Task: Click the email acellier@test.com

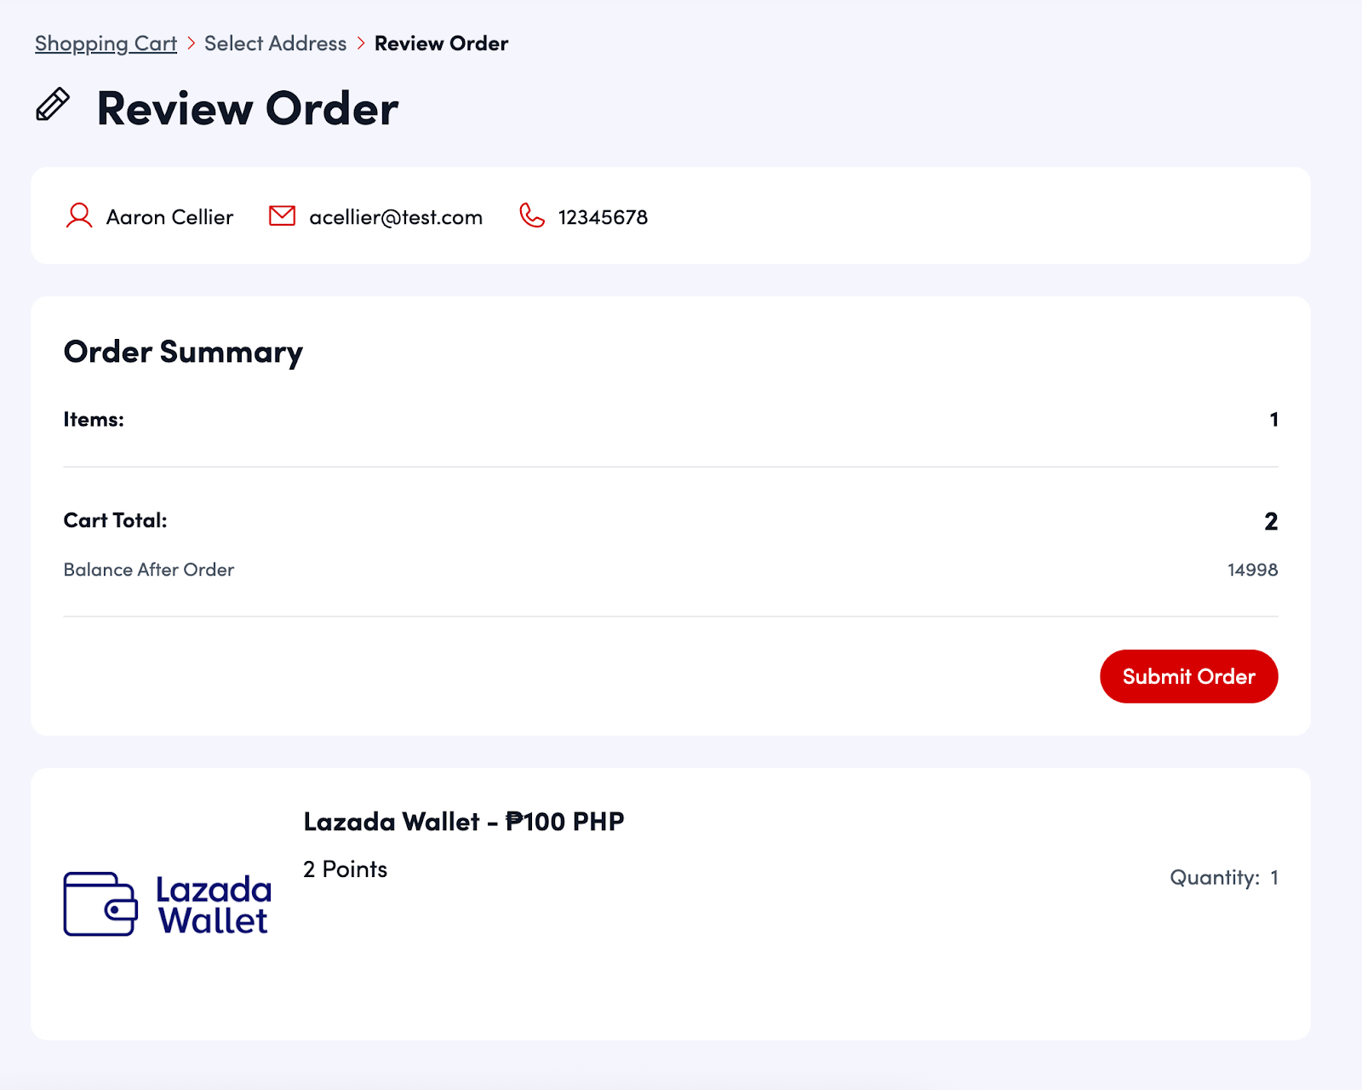Action: coord(396,217)
